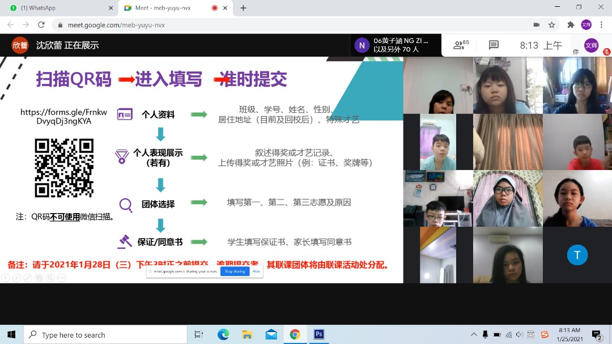Click the 保证/同意书 label on the slide
The image size is (612, 344).
pos(160,242)
